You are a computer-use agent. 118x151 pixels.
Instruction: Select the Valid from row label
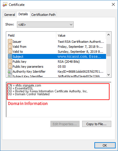[x=20, y=47]
